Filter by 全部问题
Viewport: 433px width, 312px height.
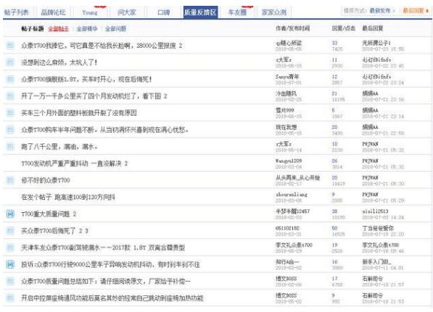tap(116, 29)
